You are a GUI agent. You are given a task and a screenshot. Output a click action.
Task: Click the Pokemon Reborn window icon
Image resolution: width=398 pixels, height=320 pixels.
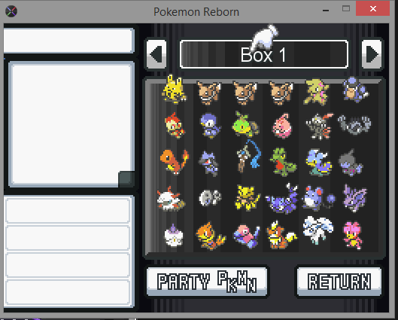click(11, 11)
